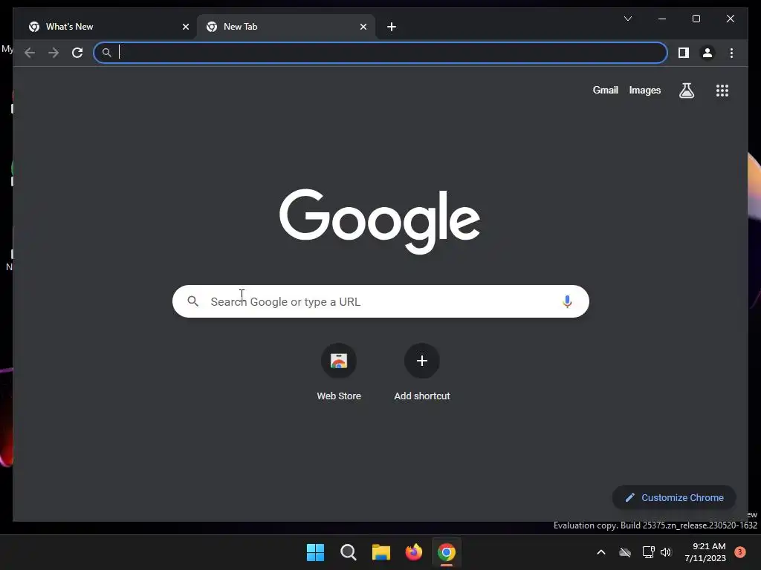Select the New Tab tab
Image resolution: width=761 pixels, height=570 pixels.
285,27
